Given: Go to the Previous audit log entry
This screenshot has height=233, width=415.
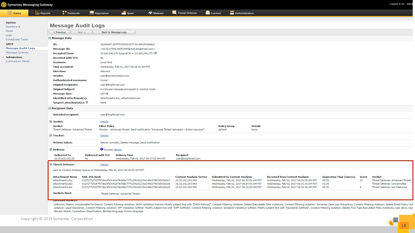Looking at the screenshot, I should point(59,32).
